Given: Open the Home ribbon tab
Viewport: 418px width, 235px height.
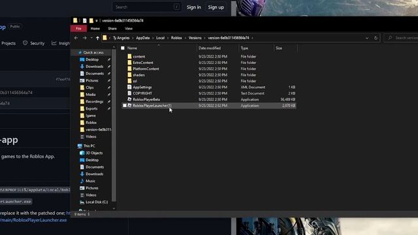Looking at the screenshot, I should coord(95,29).
